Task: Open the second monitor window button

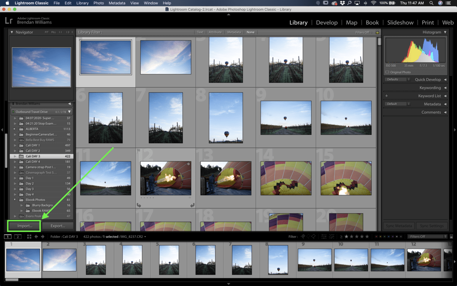Action: click(18, 237)
